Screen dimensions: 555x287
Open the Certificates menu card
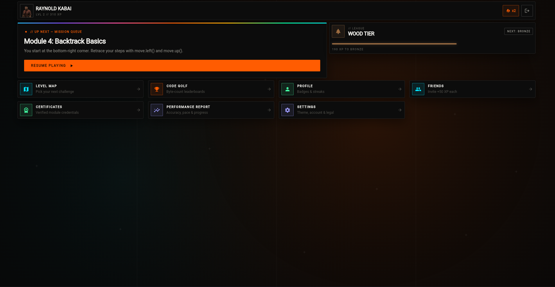click(80, 110)
